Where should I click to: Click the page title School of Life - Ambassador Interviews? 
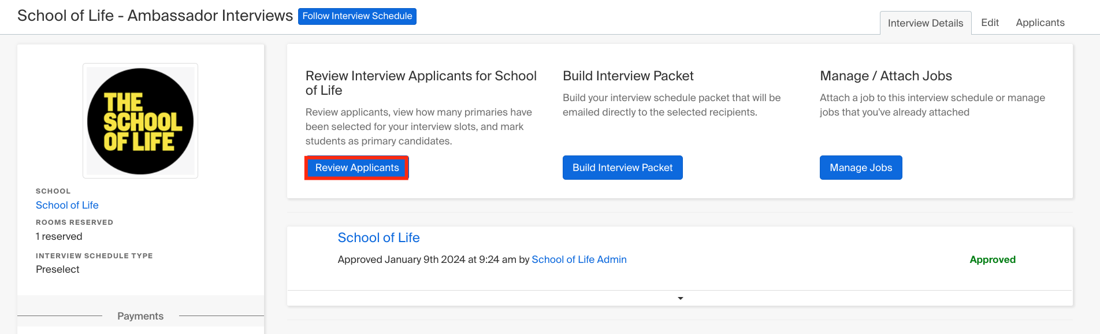click(x=155, y=16)
